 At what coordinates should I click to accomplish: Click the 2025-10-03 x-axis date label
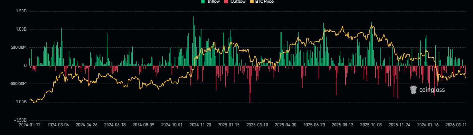(x=371, y=125)
